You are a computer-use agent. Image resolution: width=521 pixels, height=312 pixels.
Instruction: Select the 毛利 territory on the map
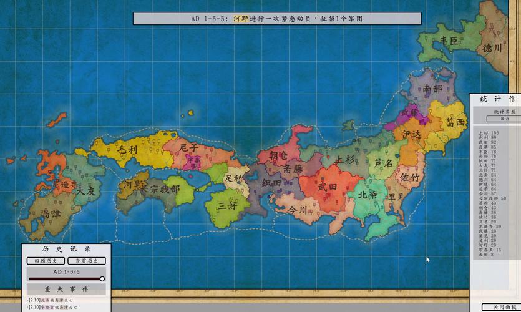tap(127, 149)
